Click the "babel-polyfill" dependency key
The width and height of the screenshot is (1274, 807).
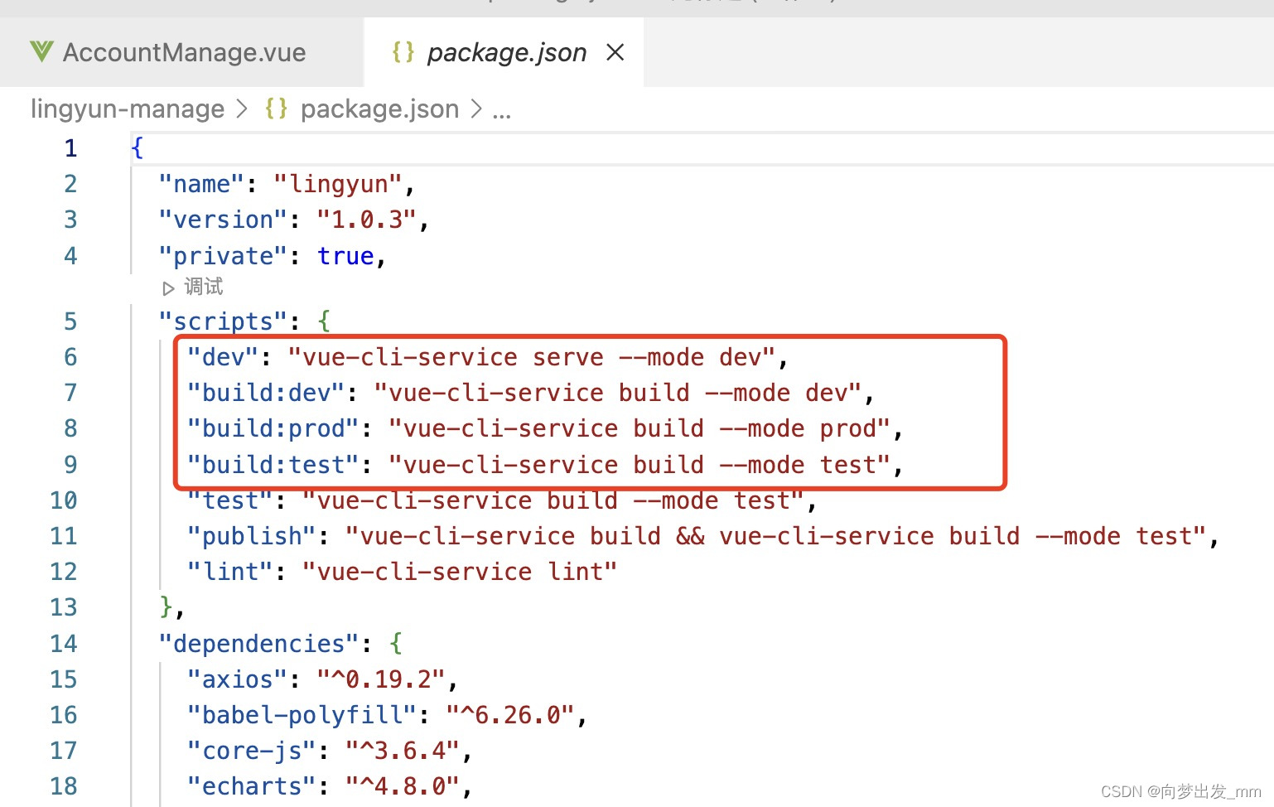pyautogui.click(x=302, y=715)
